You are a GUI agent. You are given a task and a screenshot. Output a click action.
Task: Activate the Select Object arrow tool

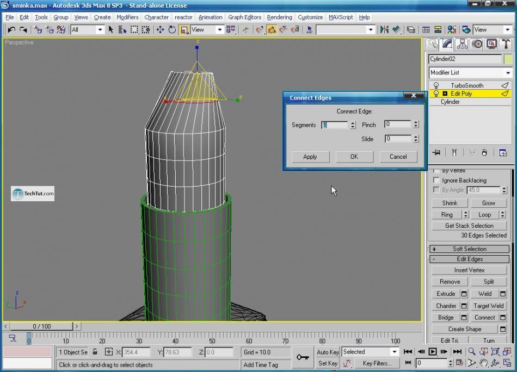111,30
